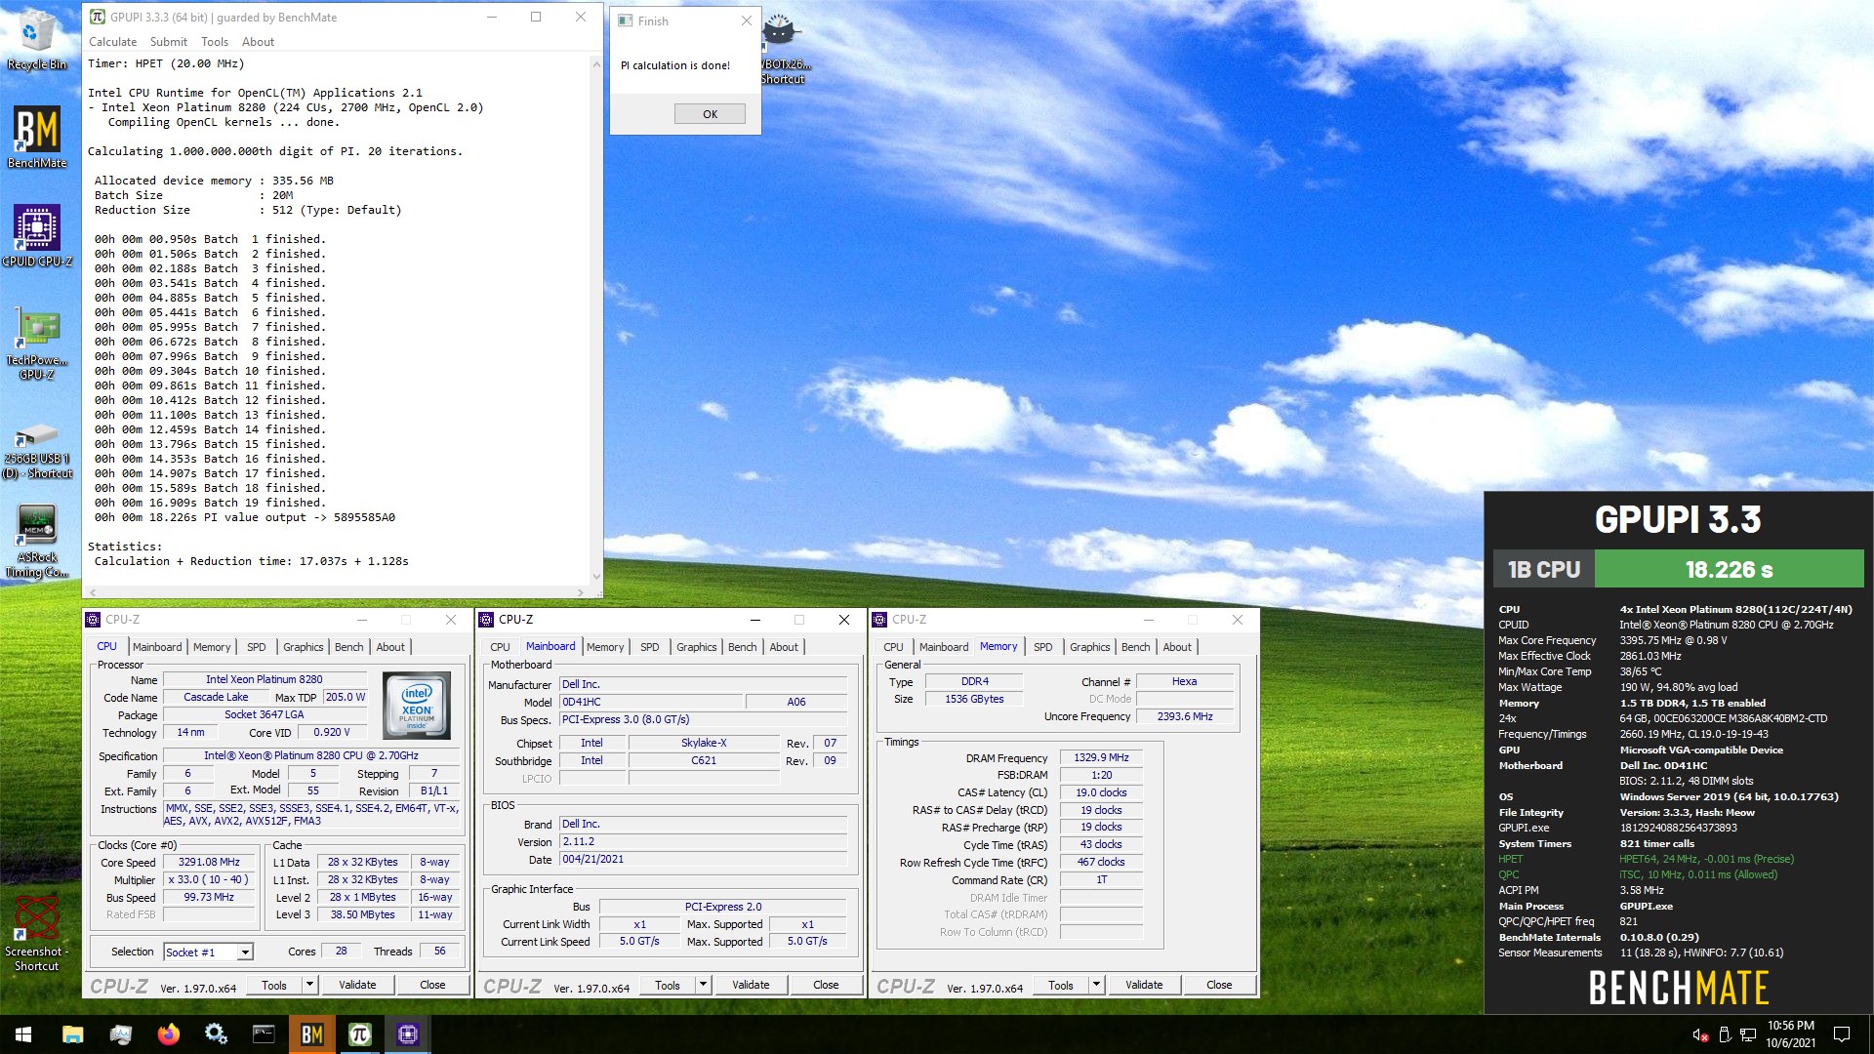Open the Screenshot Shortcut desktop icon
Image resolution: width=1874 pixels, height=1054 pixels.
point(36,934)
